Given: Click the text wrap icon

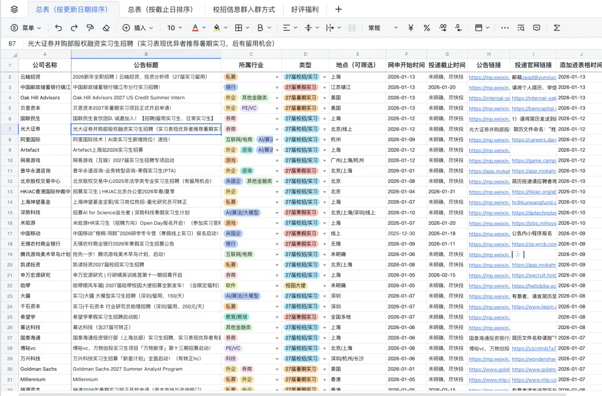Looking at the screenshot, I should point(330,28).
